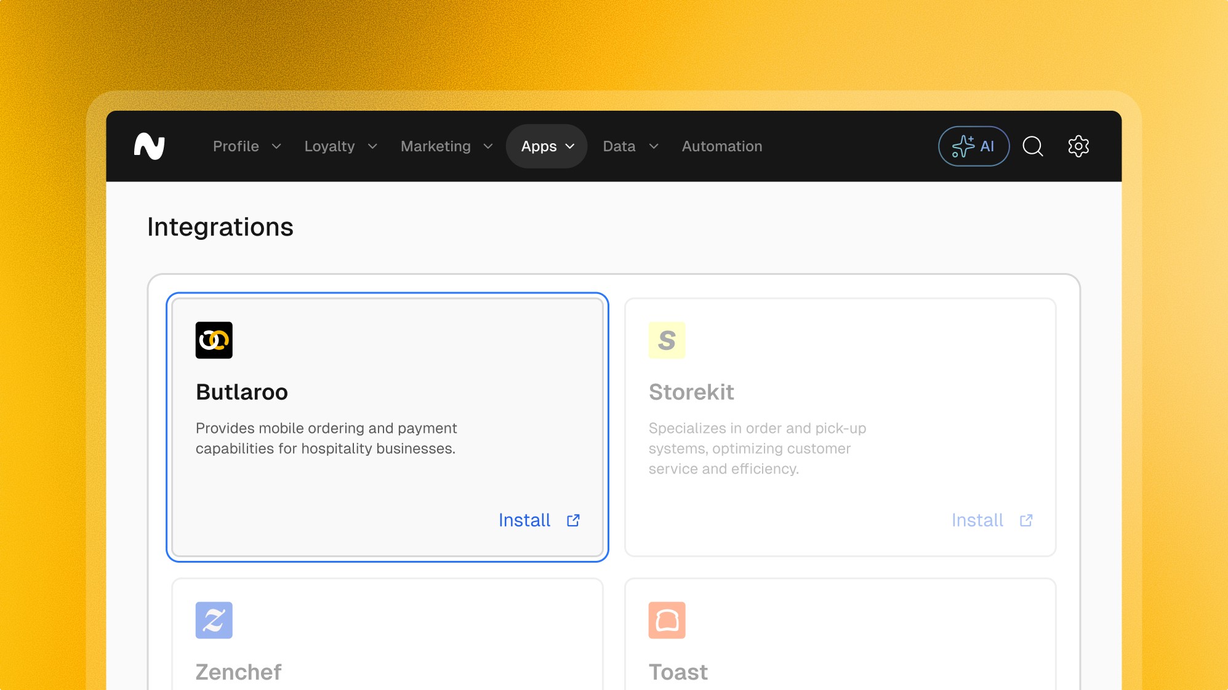Expand the Loyalty dropdown chevron
Image resolution: width=1228 pixels, height=690 pixels.
click(372, 146)
